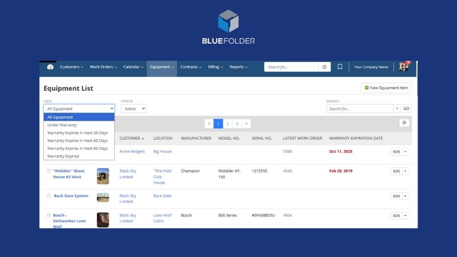
Task: Open "Wobbler" Skeet House #2 West
Action: (68, 174)
